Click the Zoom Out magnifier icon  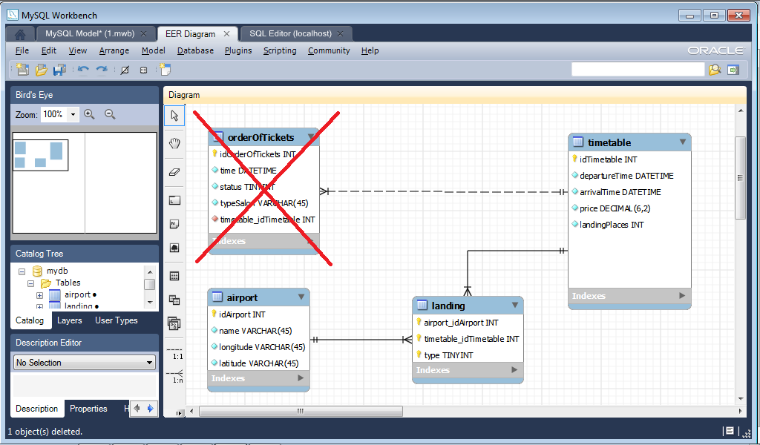click(x=110, y=114)
